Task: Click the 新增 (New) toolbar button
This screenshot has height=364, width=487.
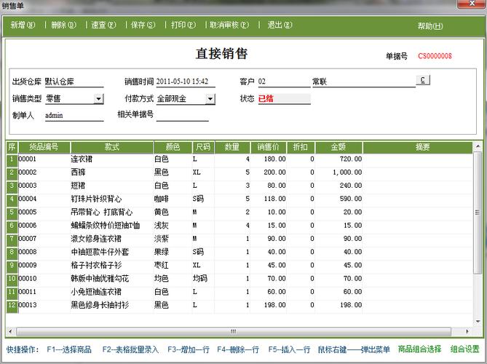Action: (x=22, y=25)
